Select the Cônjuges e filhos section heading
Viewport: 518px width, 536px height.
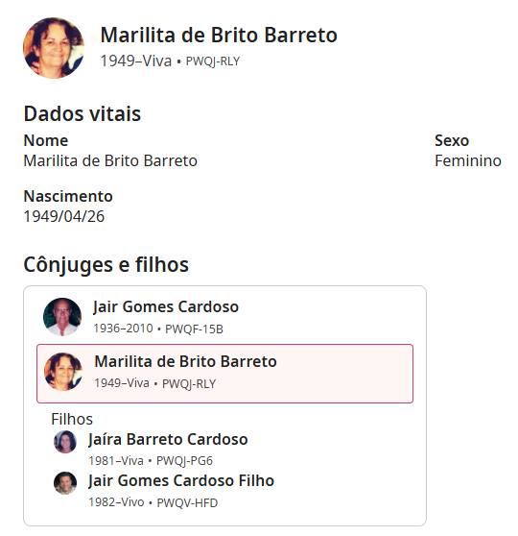(x=106, y=264)
